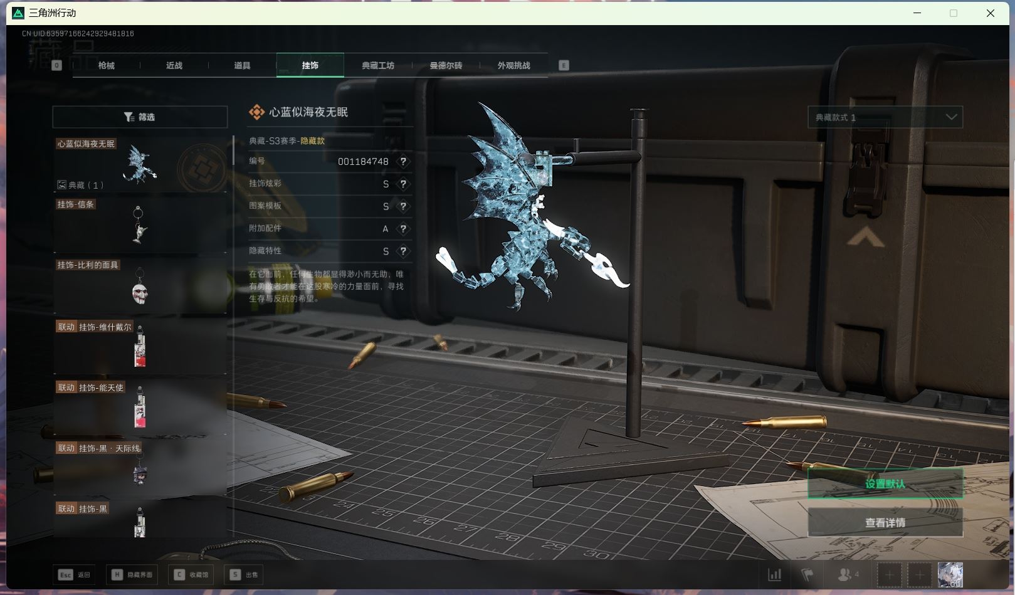The width and height of the screenshot is (1015, 595).
Task: Click the orange charm emblem beside 心蓝似海夜无眠 title
Action: click(255, 112)
